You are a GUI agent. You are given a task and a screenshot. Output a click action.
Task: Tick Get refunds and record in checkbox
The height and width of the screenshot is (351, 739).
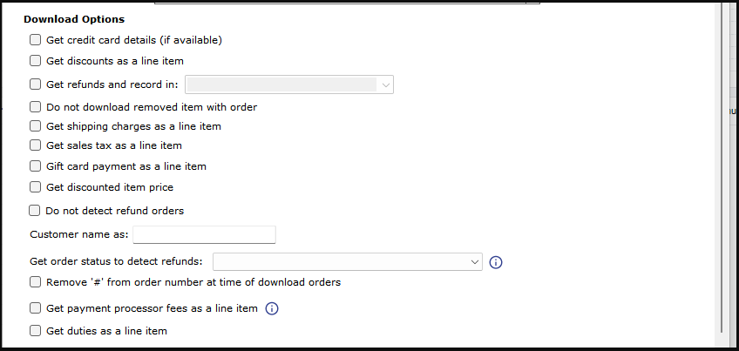(36, 84)
